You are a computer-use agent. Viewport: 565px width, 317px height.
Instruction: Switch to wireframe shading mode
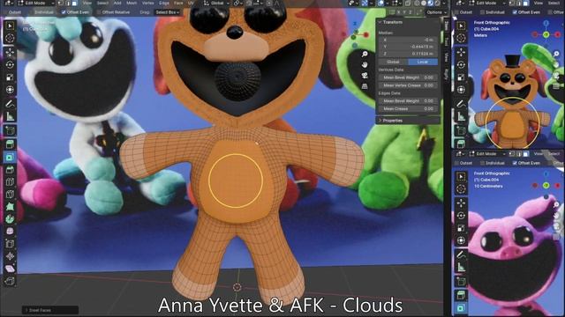[x=417, y=4]
